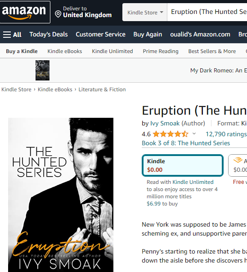Open the All hamburger menu
247x272 pixels.
pyautogui.click(x=12, y=35)
